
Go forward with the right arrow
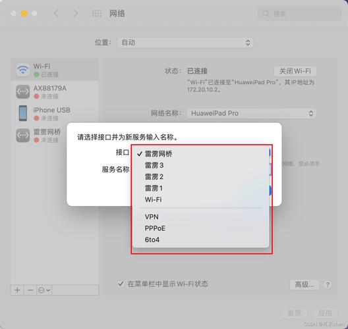(x=76, y=13)
